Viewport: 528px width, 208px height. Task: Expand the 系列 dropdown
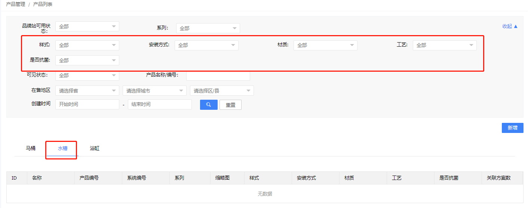(208, 28)
